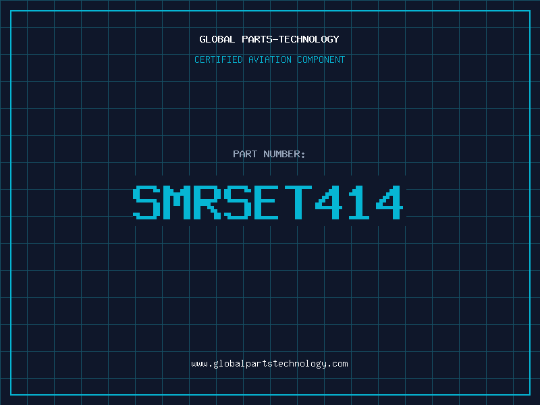
Task: Select the word COMPONENT in subtitle
Action: click(x=321, y=59)
